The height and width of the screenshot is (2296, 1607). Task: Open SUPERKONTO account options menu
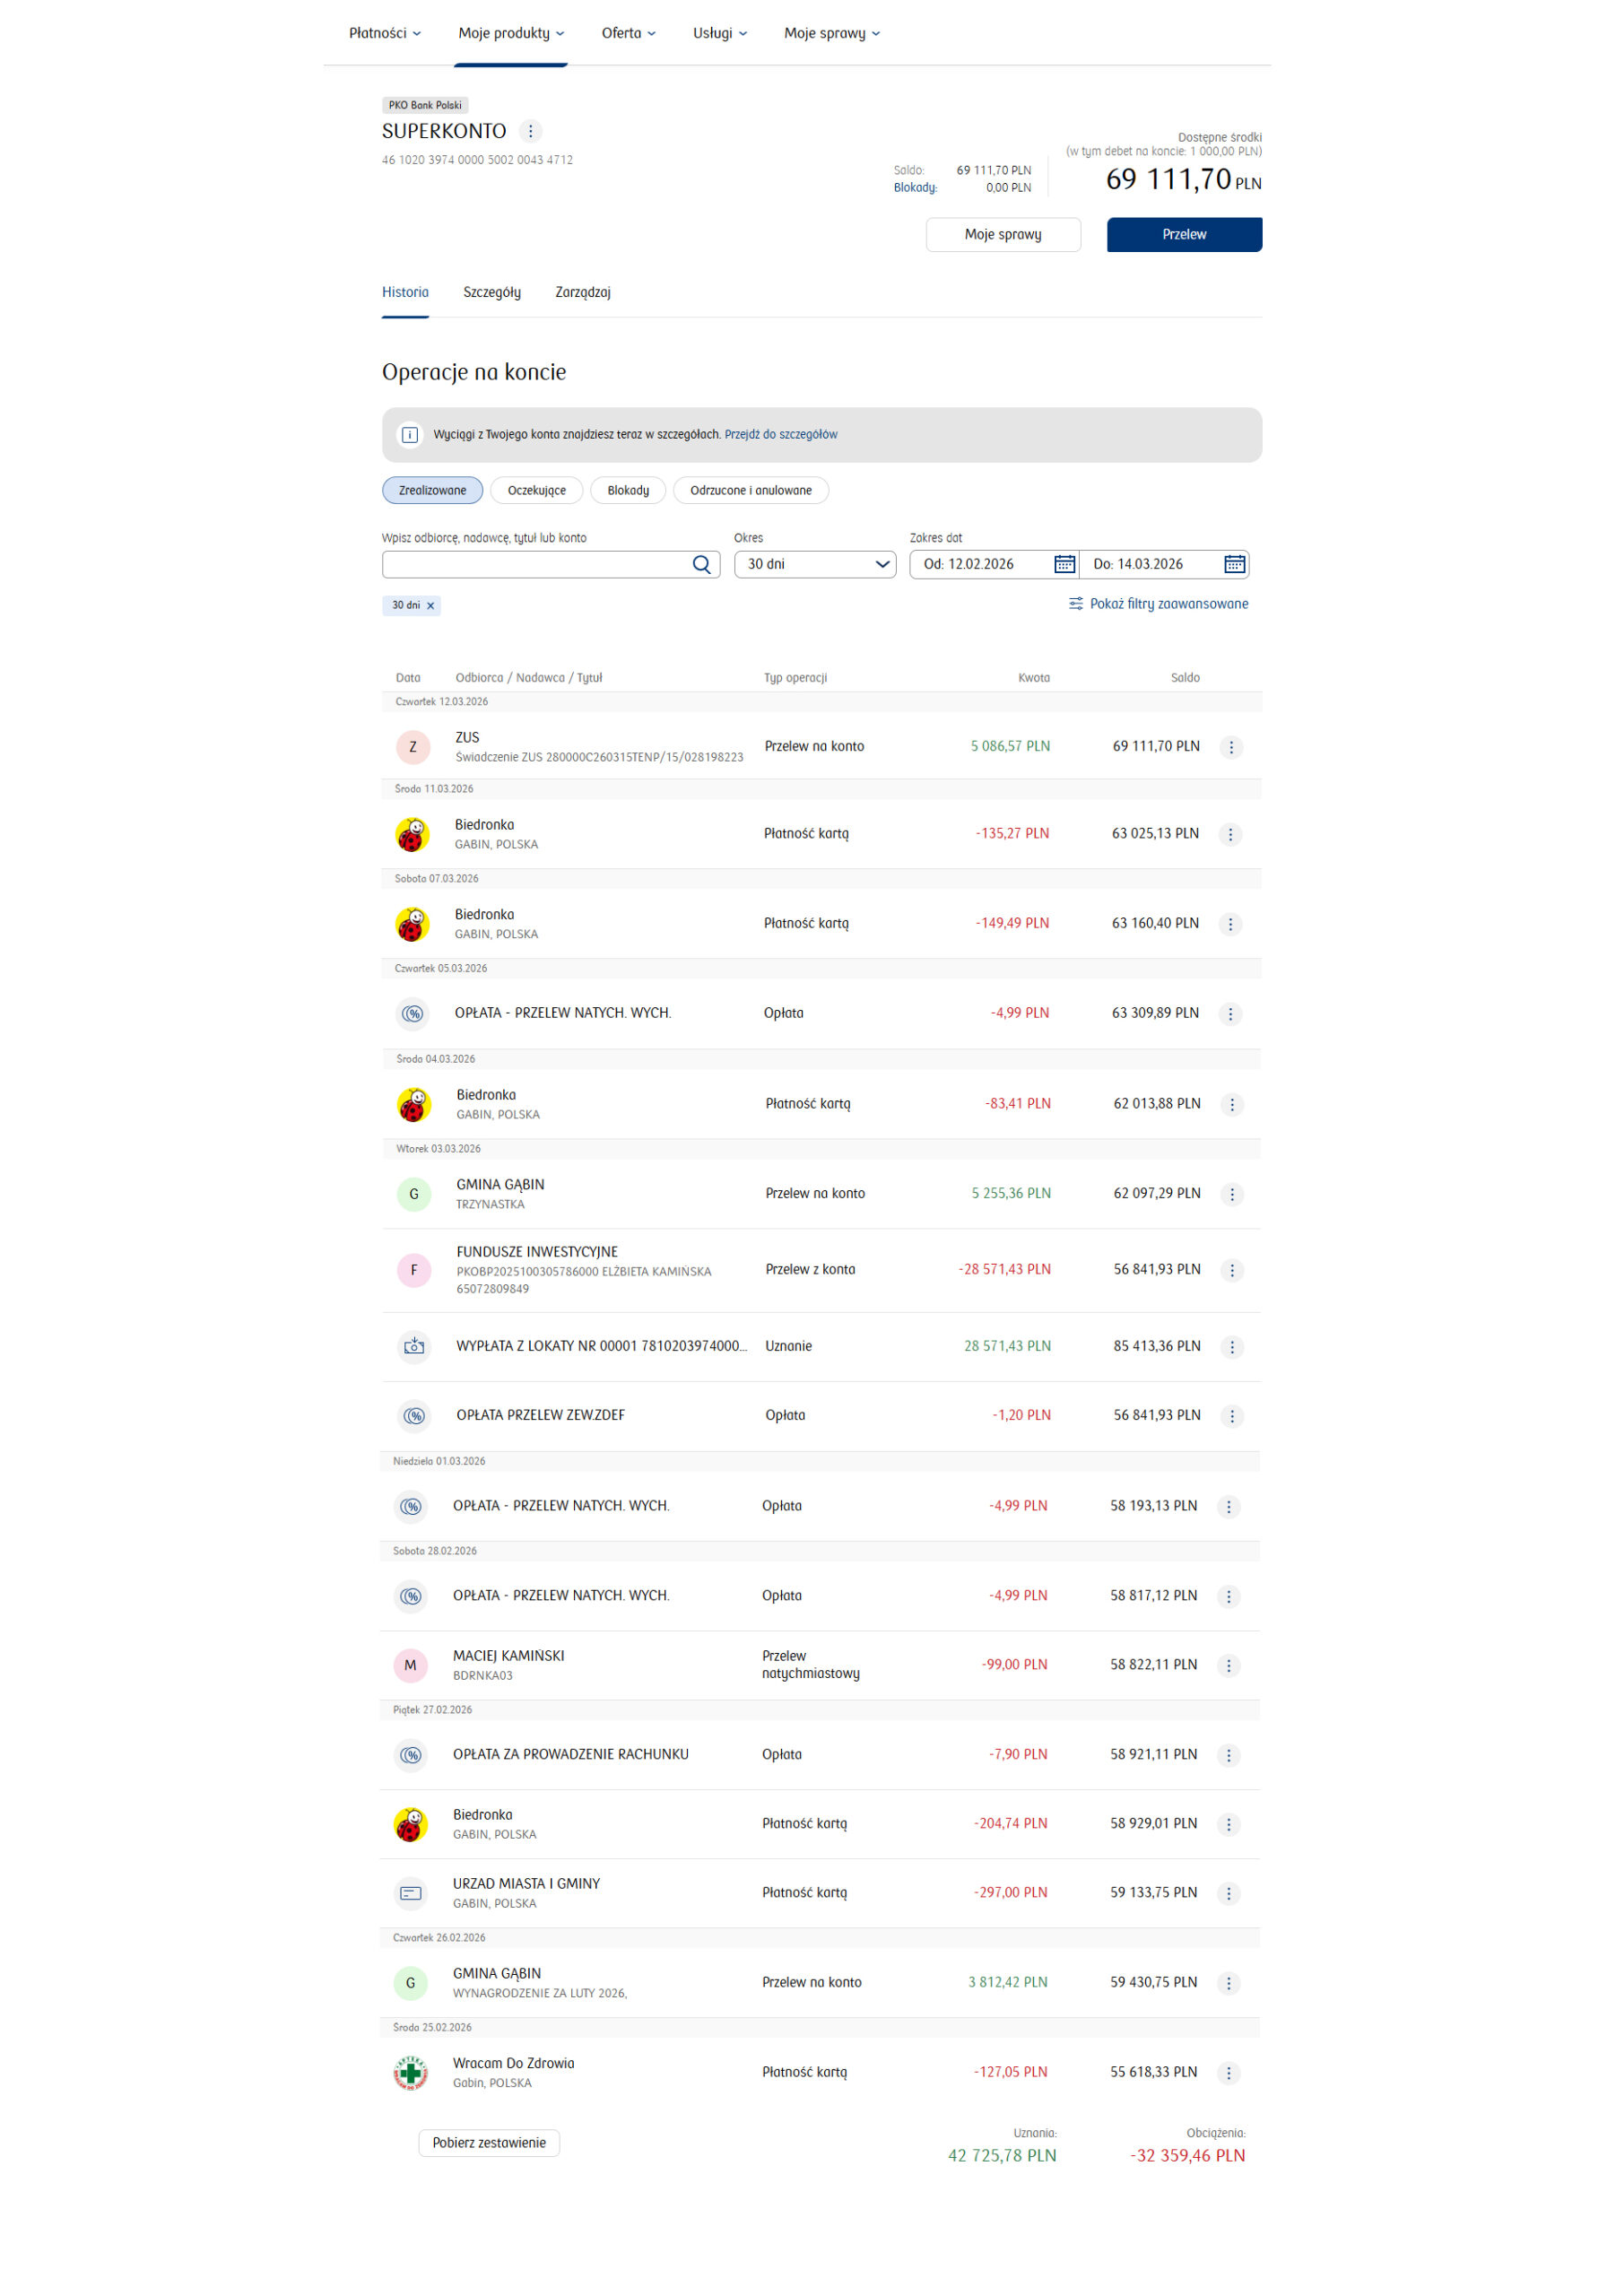coord(531,131)
